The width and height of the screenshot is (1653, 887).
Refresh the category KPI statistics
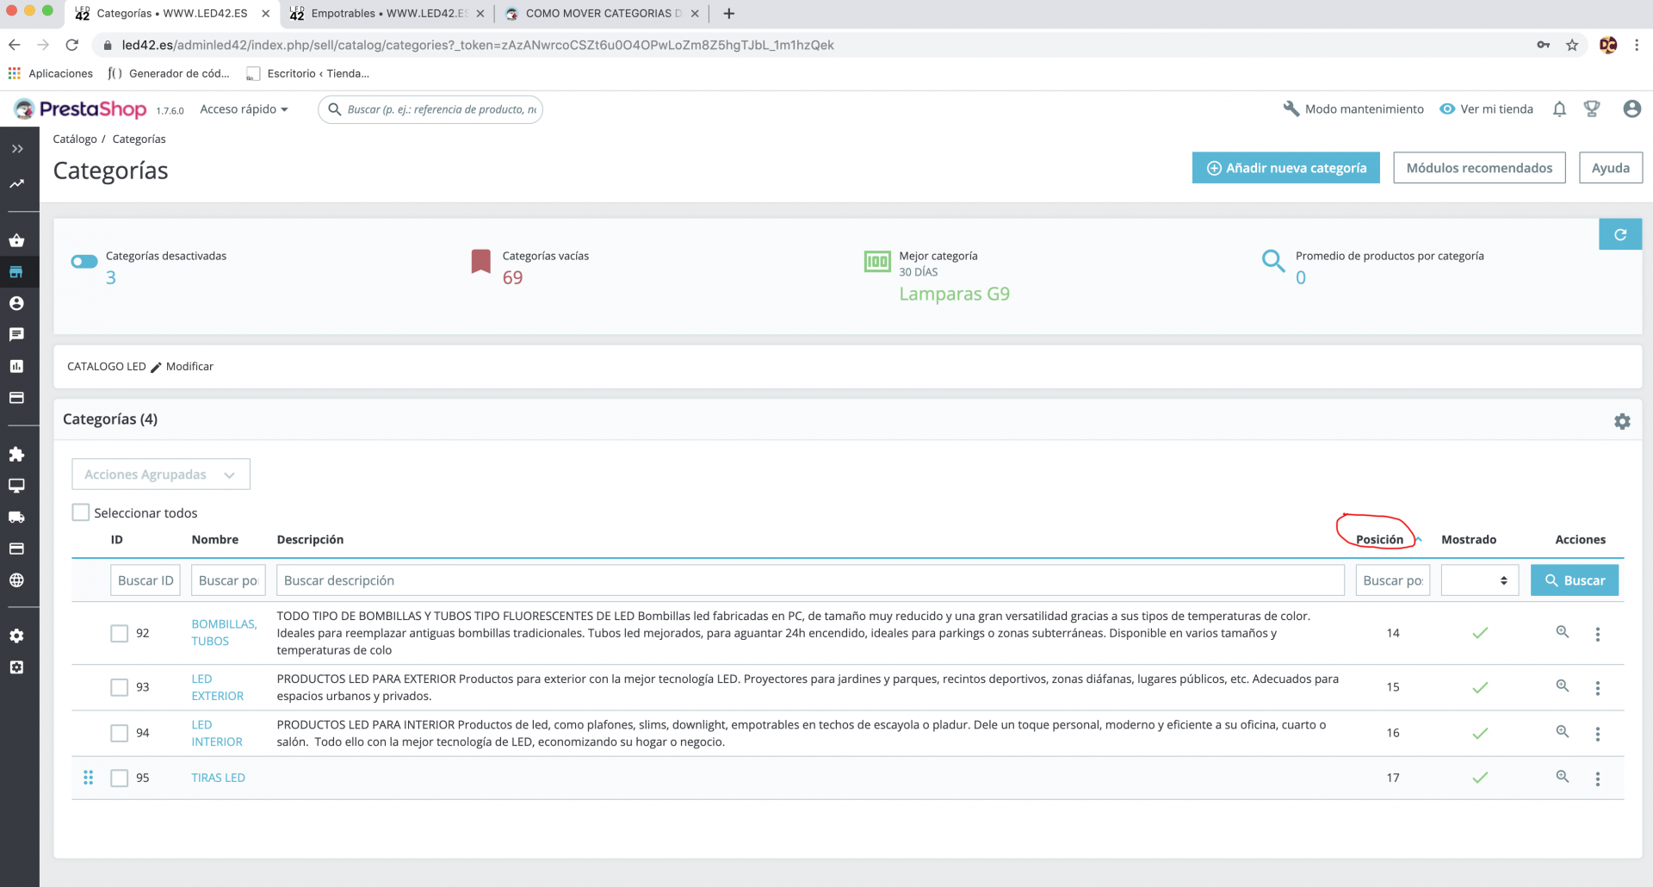[x=1620, y=234]
